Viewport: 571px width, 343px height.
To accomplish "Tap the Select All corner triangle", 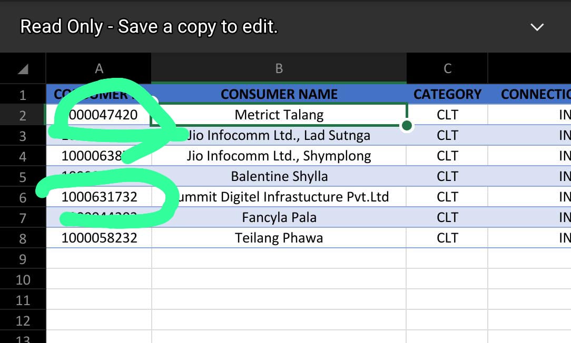I will 23,69.
